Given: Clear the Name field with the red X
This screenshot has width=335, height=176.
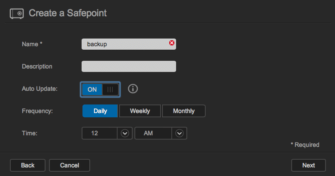Looking at the screenshot, I should 171,43.
